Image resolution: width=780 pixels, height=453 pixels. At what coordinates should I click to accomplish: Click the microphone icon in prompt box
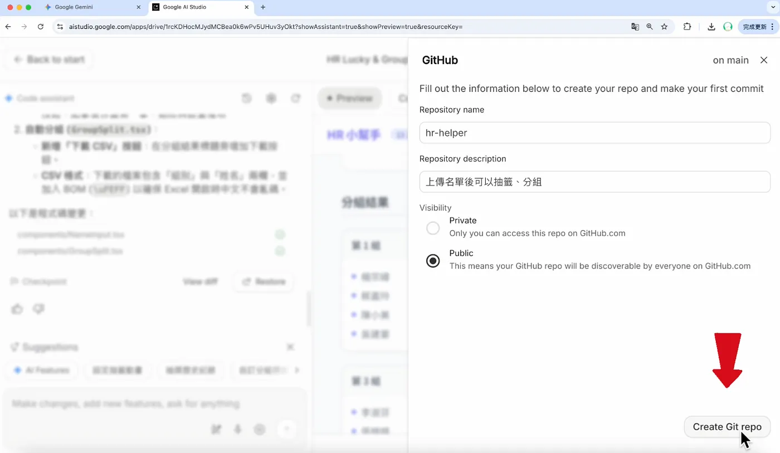pyautogui.click(x=238, y=429)
